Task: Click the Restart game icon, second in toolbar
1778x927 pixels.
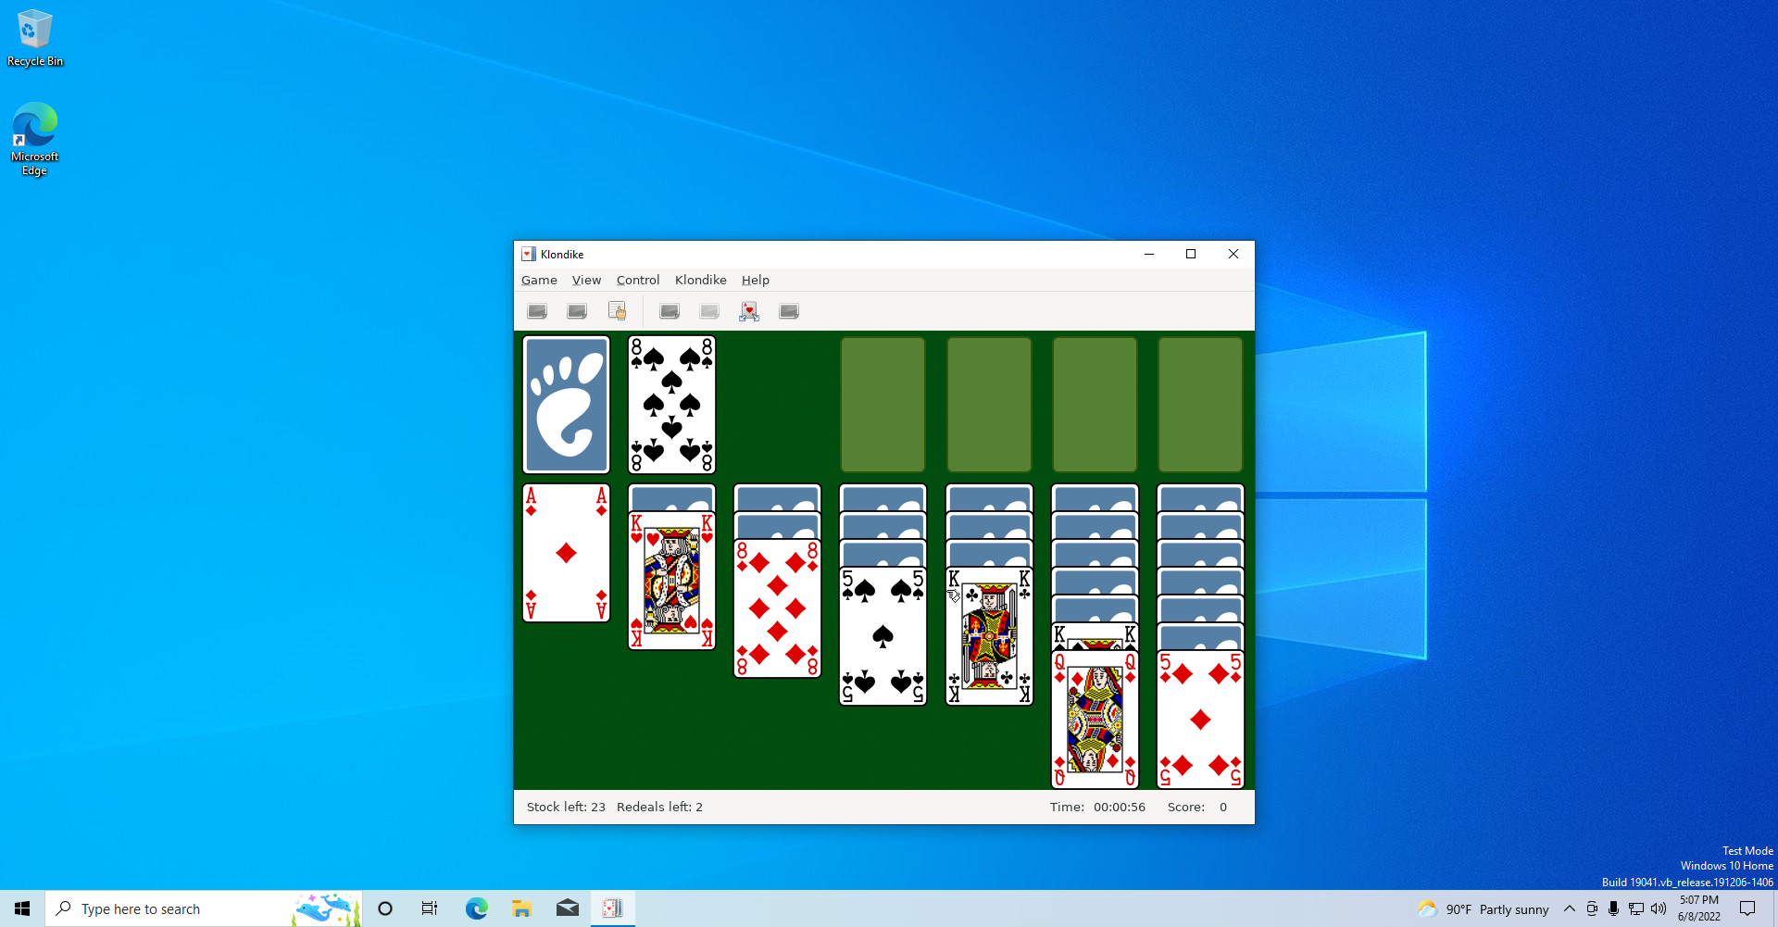Action: [577, 311]
